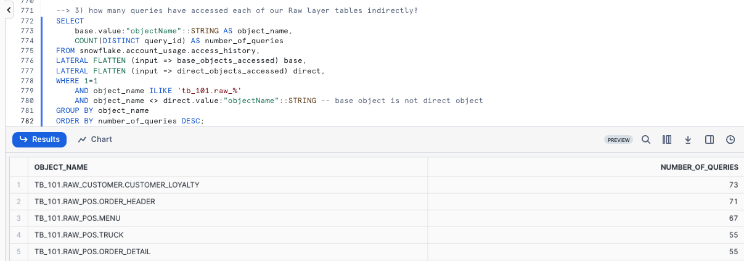Download the query results
Viewport: 744px width, 261px height.
tap(688, 139)
